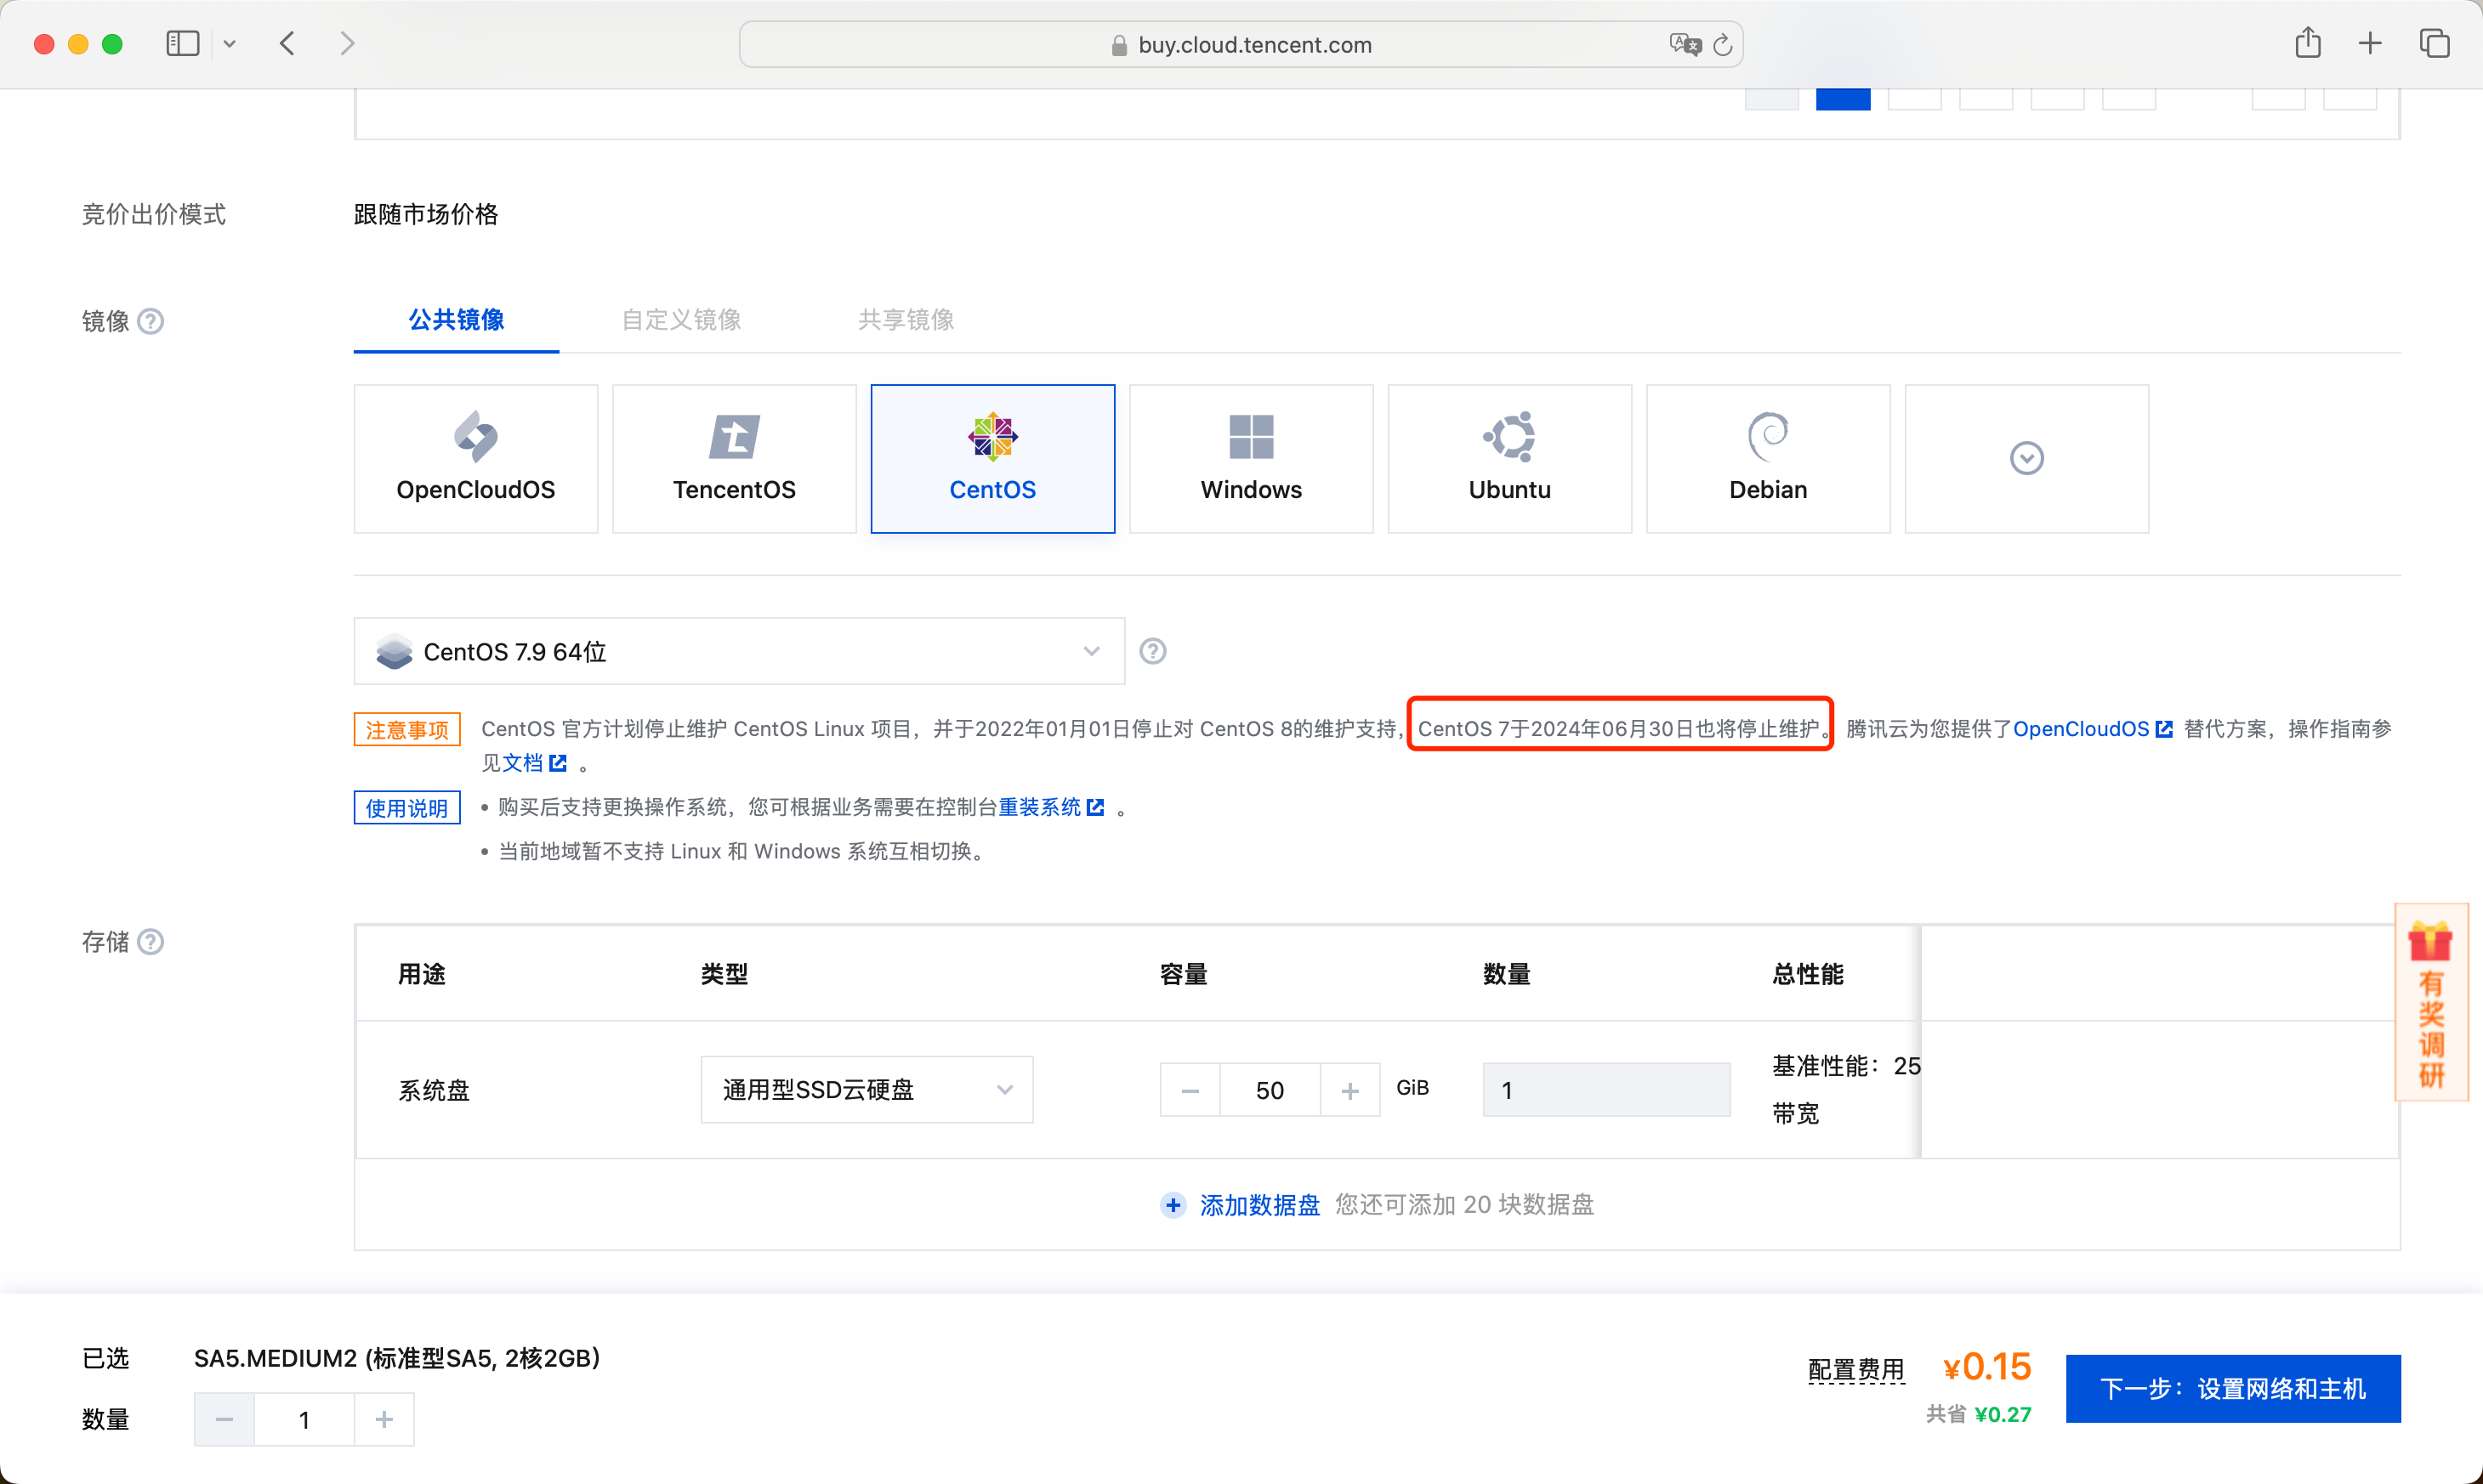
Task: Open the 重装系统 link
Action: point(1050,807)
